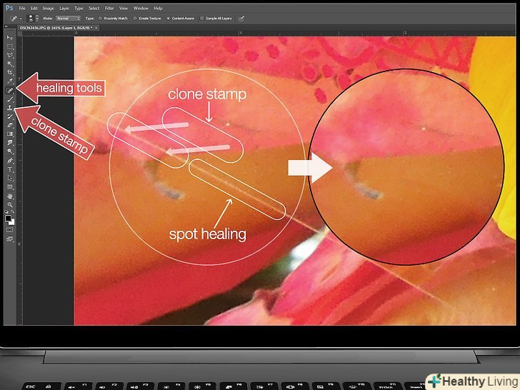This screenshot has width=520, height=390.
Task: Open the brush size picker
Action: (33, 19)
